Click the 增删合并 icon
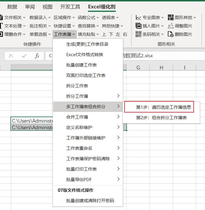The width and height of the screenshot is (205, 210). (x=1, y=34)
